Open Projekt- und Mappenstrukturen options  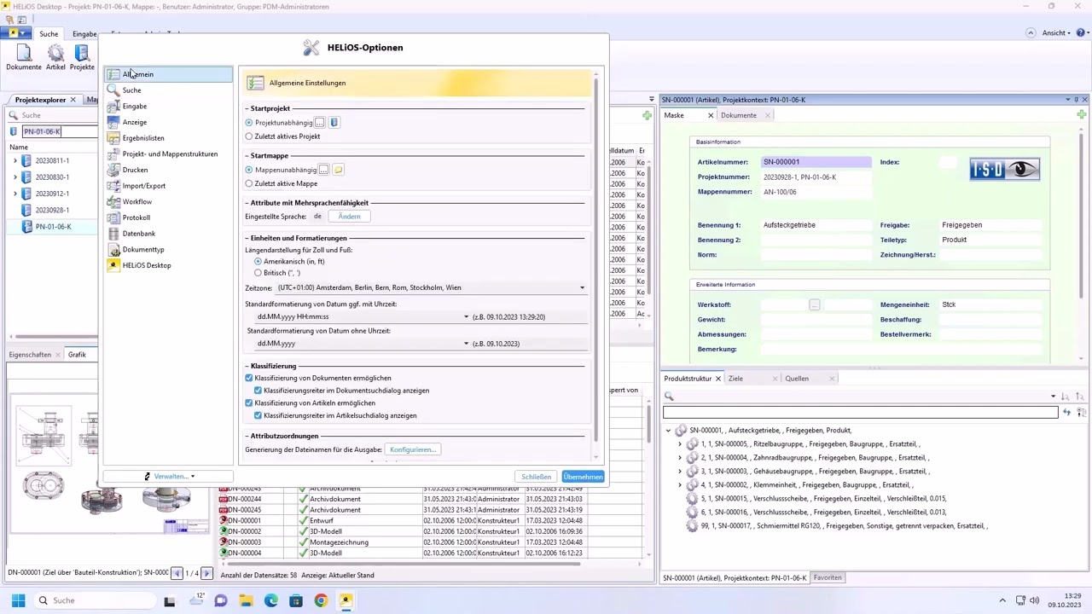tap(168, 153)
